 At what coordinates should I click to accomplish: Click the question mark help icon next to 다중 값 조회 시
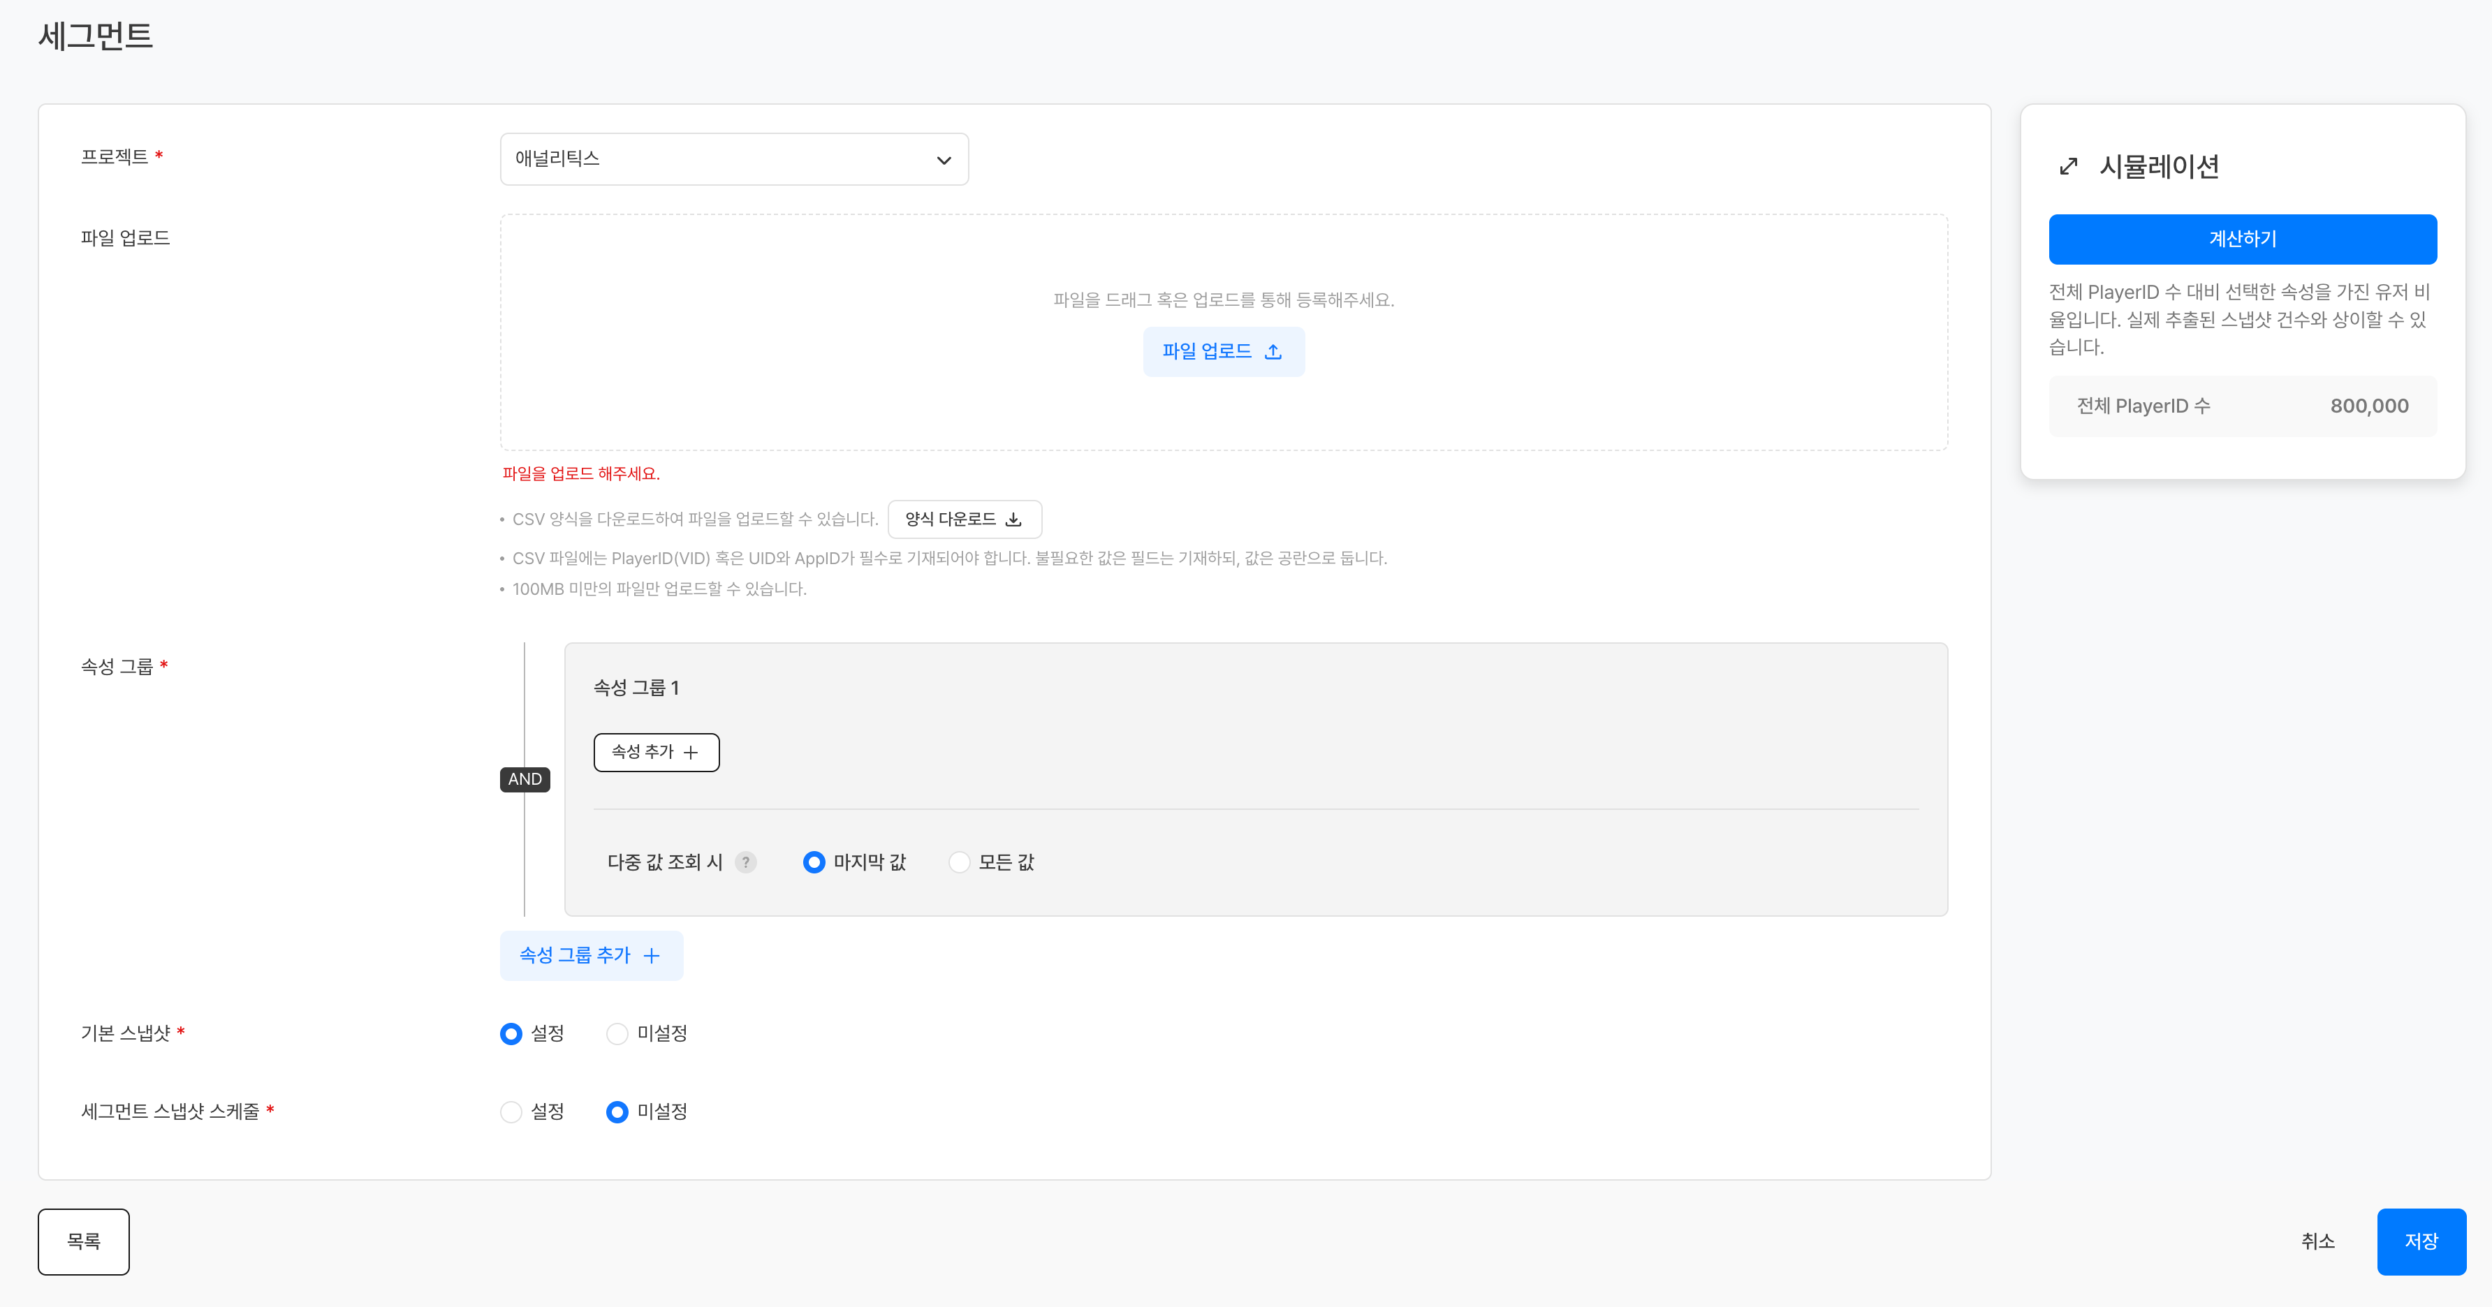(745, 862)
